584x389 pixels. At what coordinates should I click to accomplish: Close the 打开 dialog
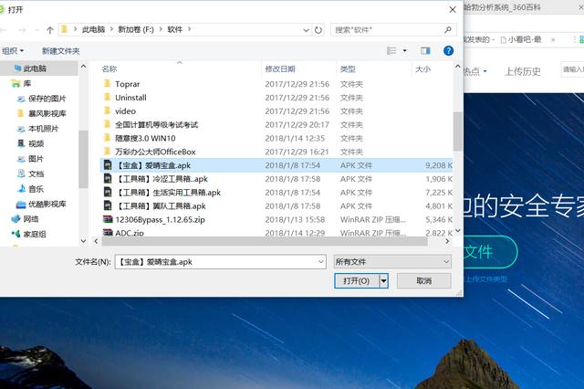coord(453,10)
